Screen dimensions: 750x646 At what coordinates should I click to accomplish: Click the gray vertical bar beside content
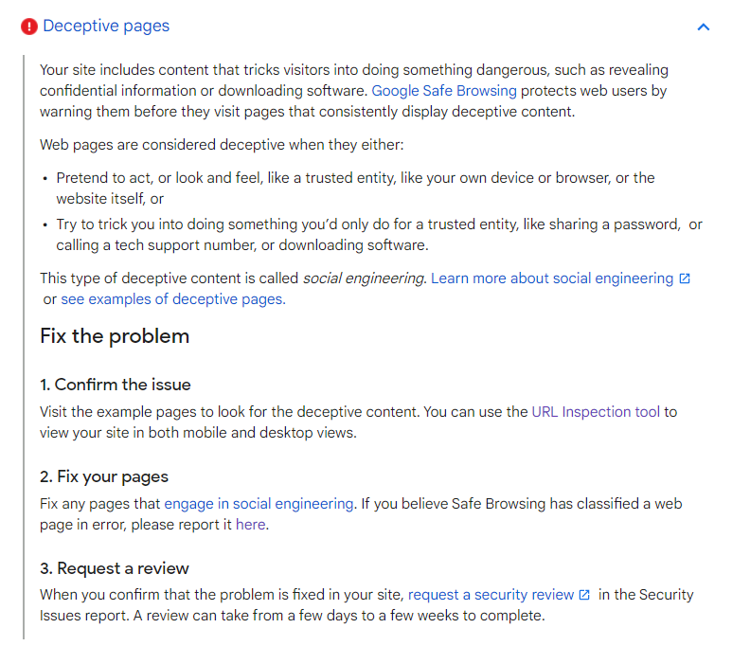pyautogui.click(x=24, y=348)
